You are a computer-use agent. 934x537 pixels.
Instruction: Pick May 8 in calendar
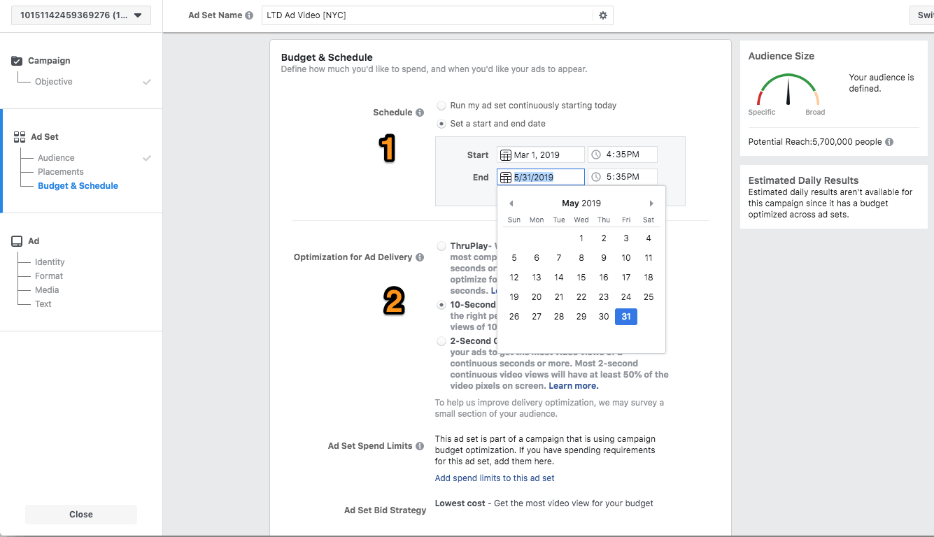pos(581,258)
